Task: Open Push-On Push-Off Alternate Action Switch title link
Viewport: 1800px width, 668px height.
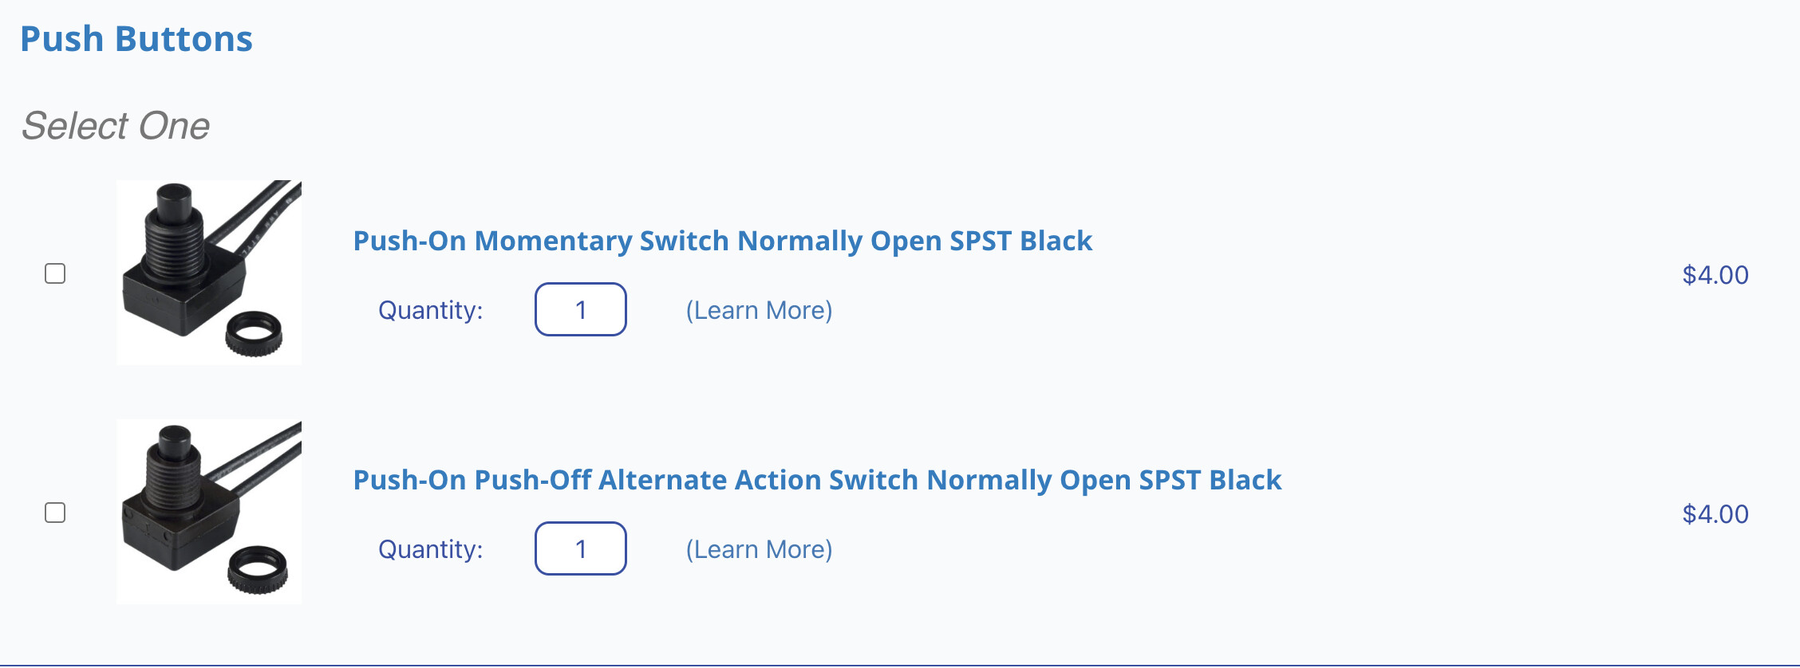Action: point(817,480)
